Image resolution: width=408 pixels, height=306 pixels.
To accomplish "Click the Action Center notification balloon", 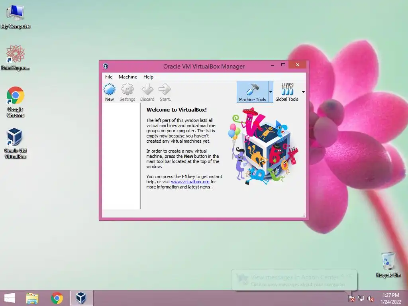I will (294, 280).
